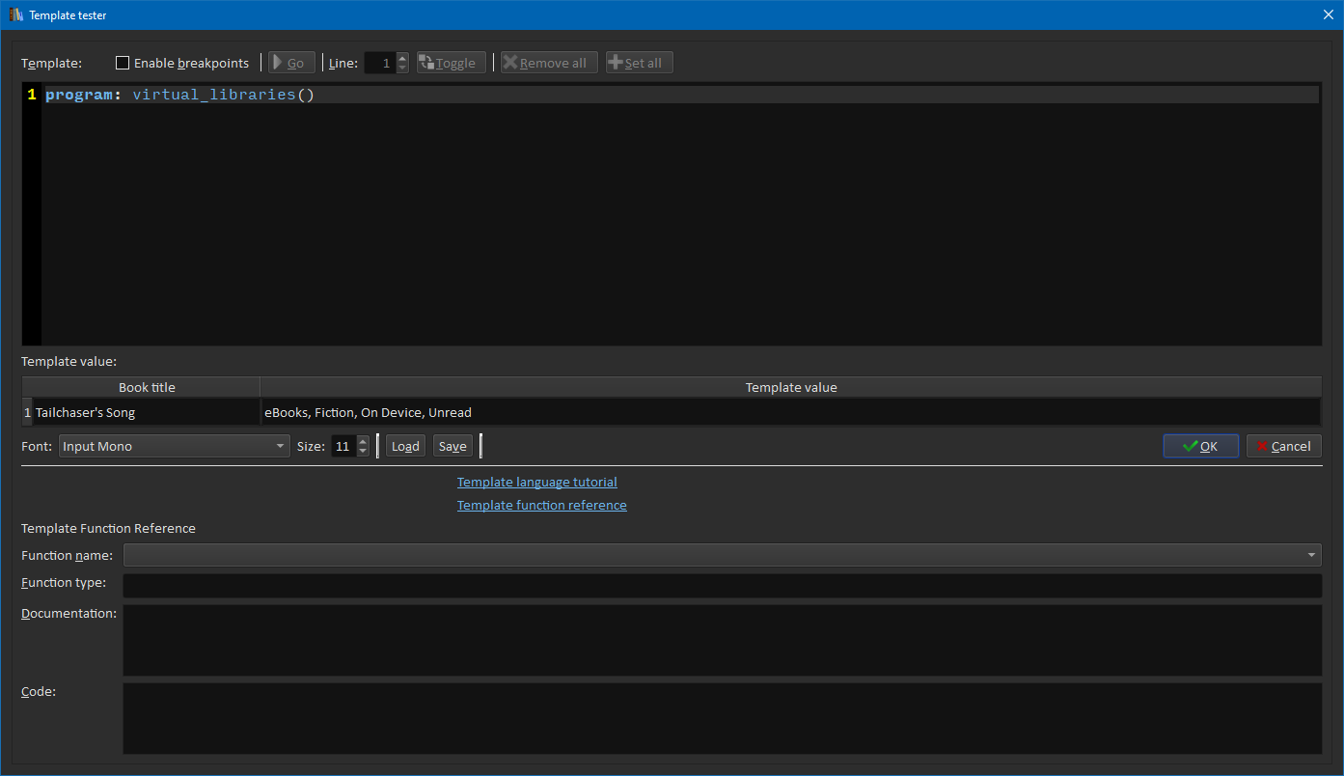
Task: Click the Template value column header
Action: pos(791,387)
